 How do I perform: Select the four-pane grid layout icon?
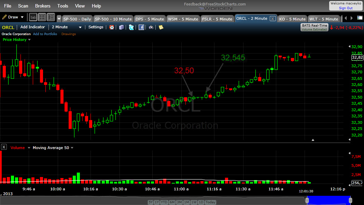42,17
